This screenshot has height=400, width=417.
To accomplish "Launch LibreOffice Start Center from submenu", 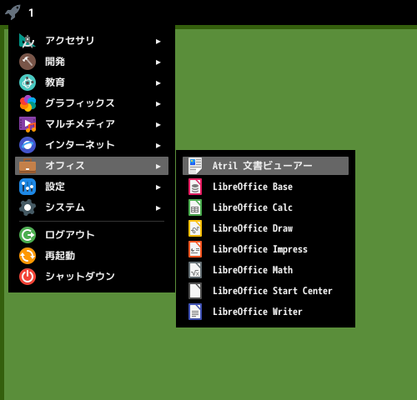I will click(265, 291).
